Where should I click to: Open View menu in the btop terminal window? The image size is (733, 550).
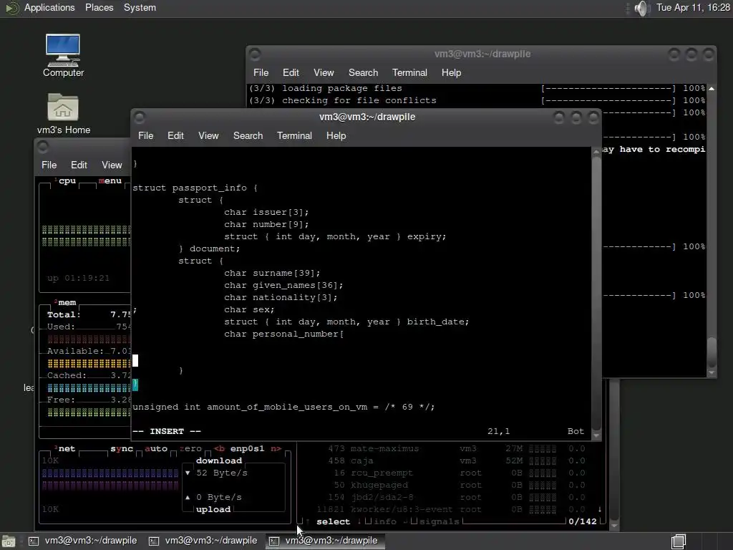[112, 165]
